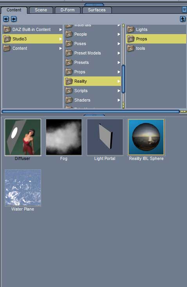Click the Water Plane caption
Screen dimensions: 187x287
coord(23,209)
